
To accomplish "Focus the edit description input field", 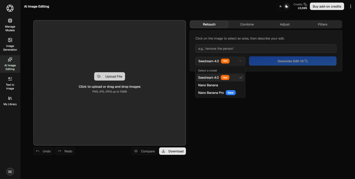I will point(266,48).
